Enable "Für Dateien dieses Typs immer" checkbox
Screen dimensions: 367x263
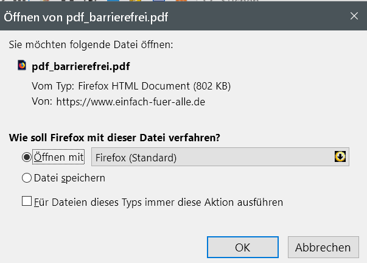click(x=26, y=201)
